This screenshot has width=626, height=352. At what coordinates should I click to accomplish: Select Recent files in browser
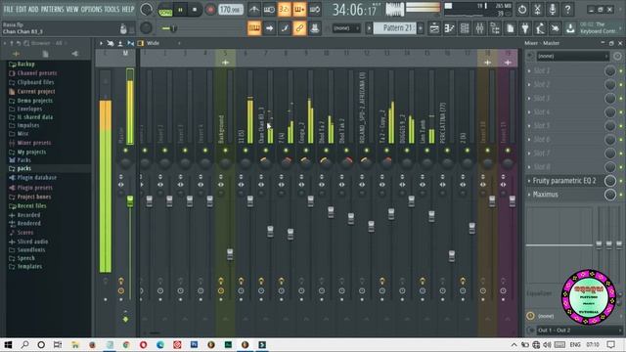coord(31,206)
